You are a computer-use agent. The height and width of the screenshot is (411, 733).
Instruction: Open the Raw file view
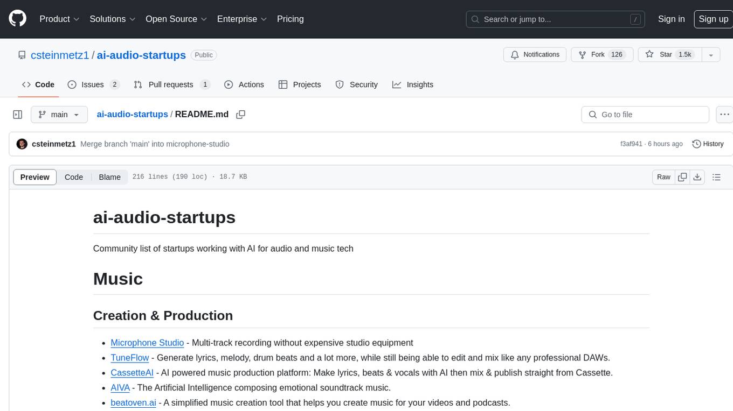(x=663, y=177)
